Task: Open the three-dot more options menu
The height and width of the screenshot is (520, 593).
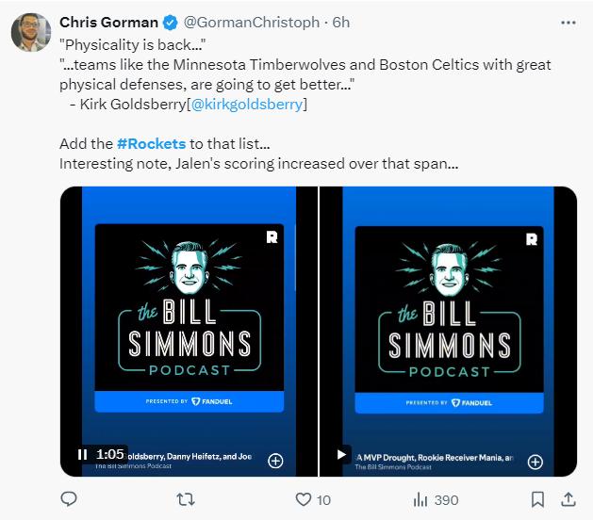Action: [567, 23]
